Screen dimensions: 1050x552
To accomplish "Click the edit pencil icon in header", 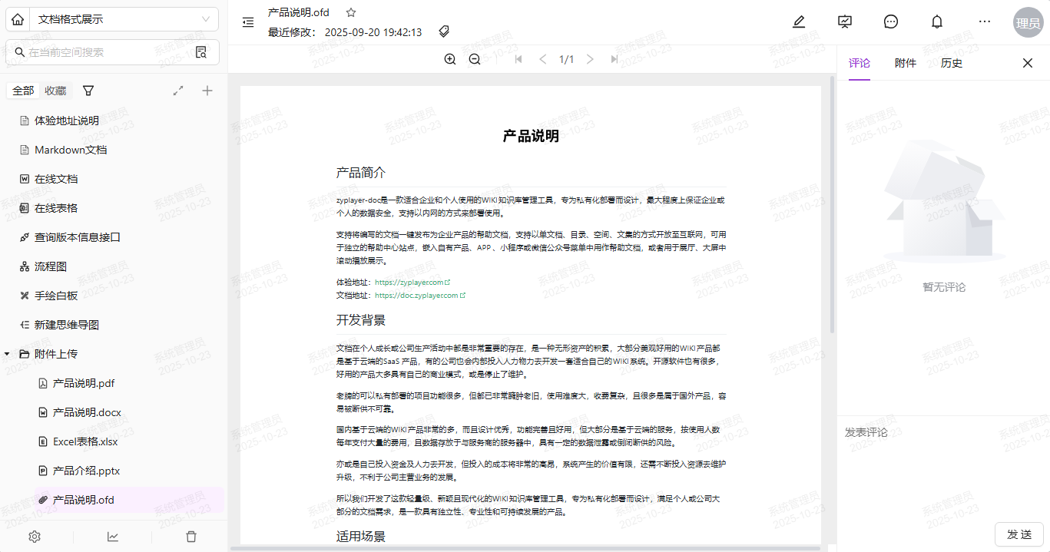I will tap(799, 21).
